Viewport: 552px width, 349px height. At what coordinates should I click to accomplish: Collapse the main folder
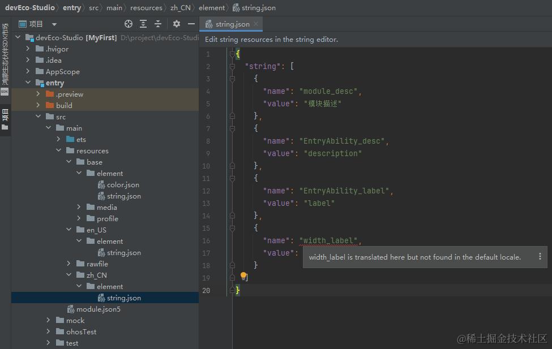49,128
